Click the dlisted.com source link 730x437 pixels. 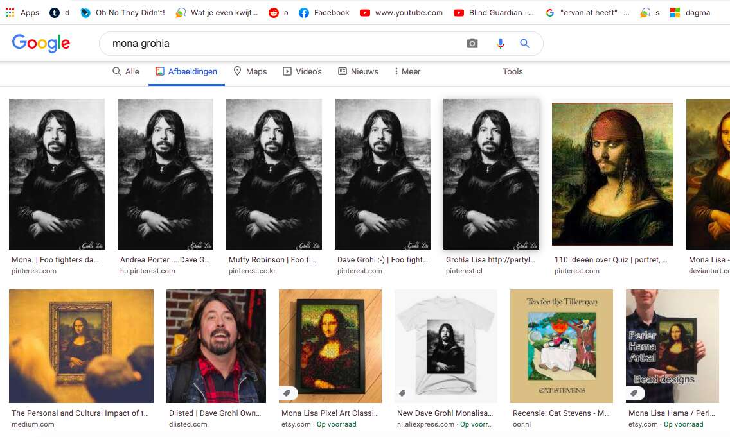point(188,424)
